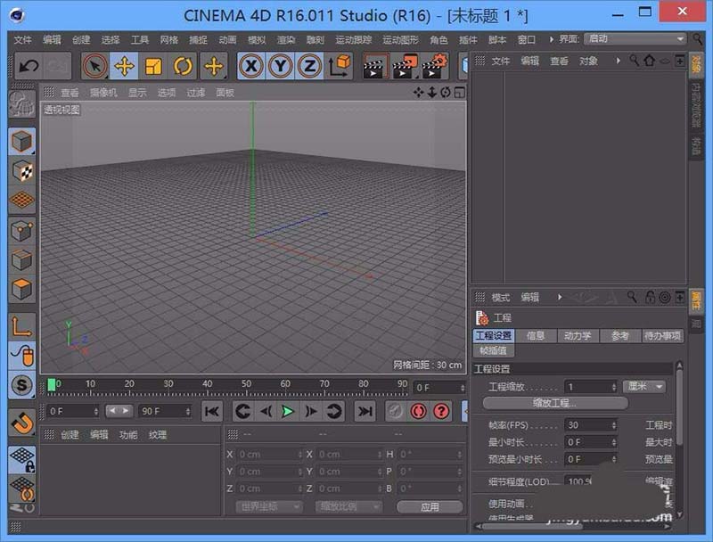The image size is (713, 542).
Task: Open the 界面 layout dropdown
Action: coord(635,39)
